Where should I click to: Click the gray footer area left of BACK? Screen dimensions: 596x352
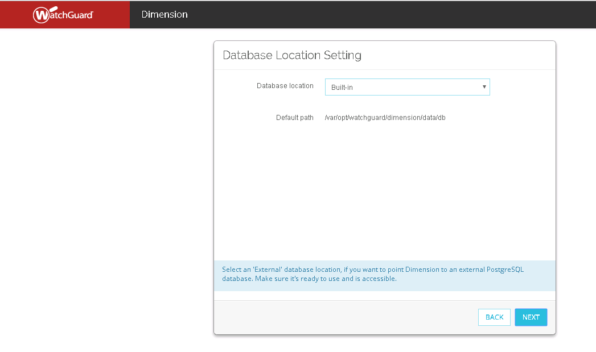(x=342, y=317)
